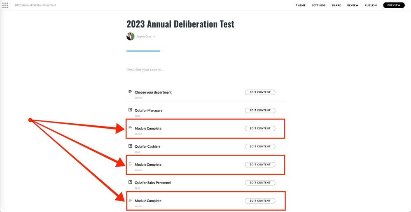Expand the author dropdown arrow next to Angelo Cruz

pyautogui.click(x=154, y=37)
